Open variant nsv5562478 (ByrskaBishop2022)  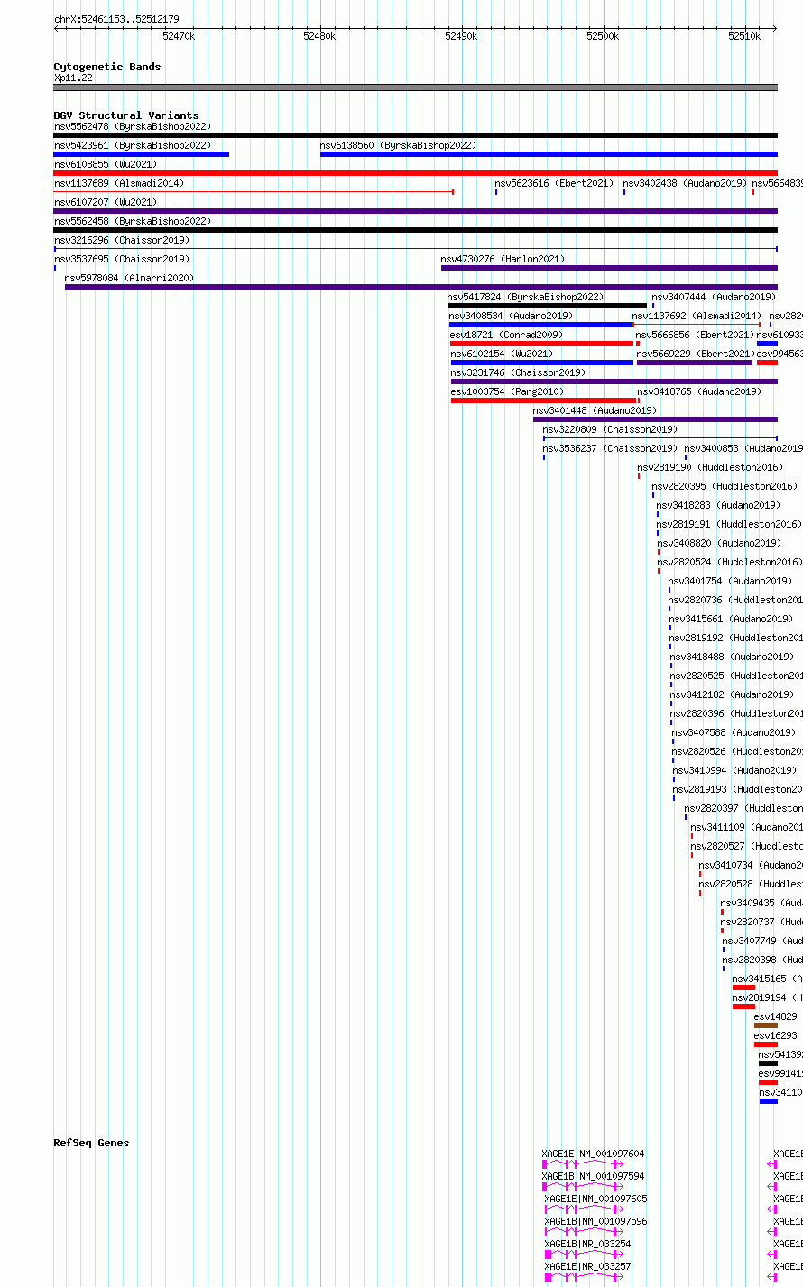coord(133,126)
